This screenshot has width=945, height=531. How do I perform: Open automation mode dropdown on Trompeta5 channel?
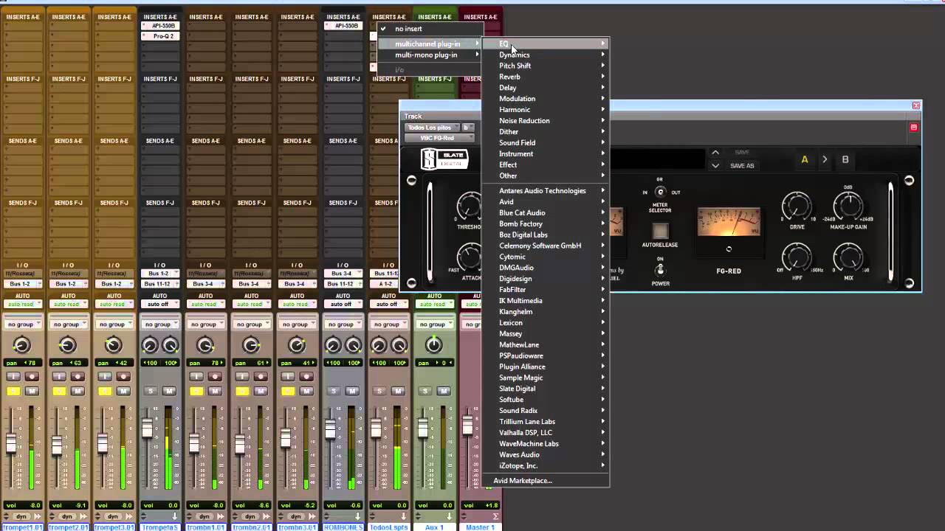pyautogui.click(x=159, y=304)
